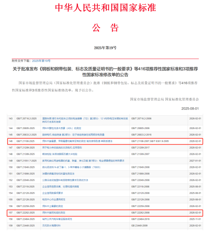Open the TBBS title link in row 150
210x232 pixels.
[71, 167]
